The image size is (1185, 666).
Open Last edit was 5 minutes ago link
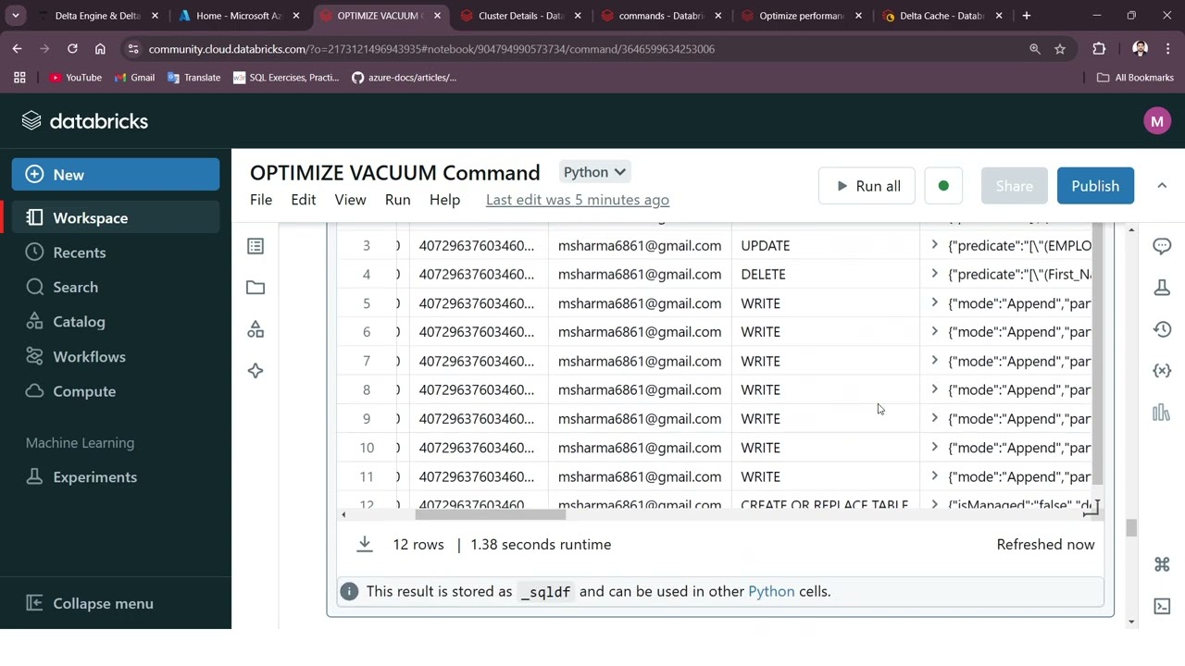tap(578, 200)
